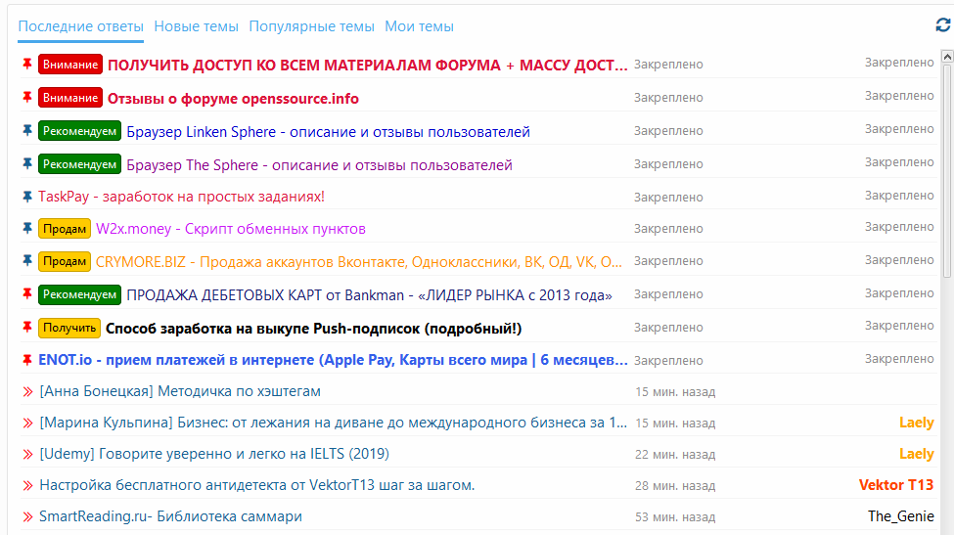
Task: Click Рекомендуем badge on The Sphere row
Action: [79, 164]
